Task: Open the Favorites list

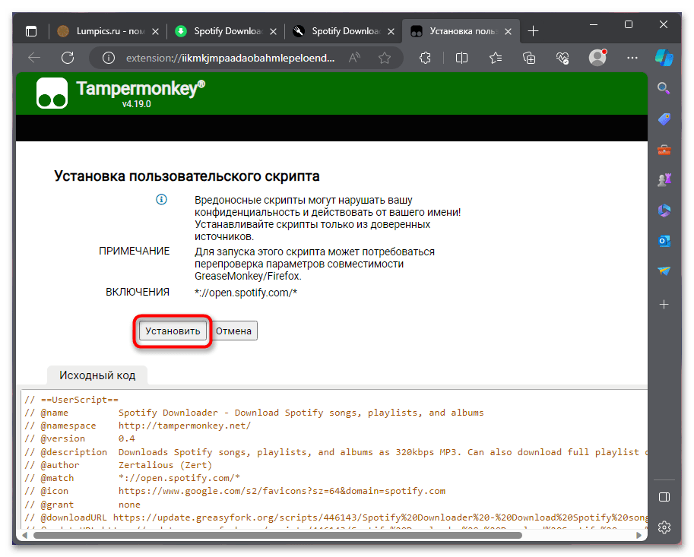Action: (496, 58)
